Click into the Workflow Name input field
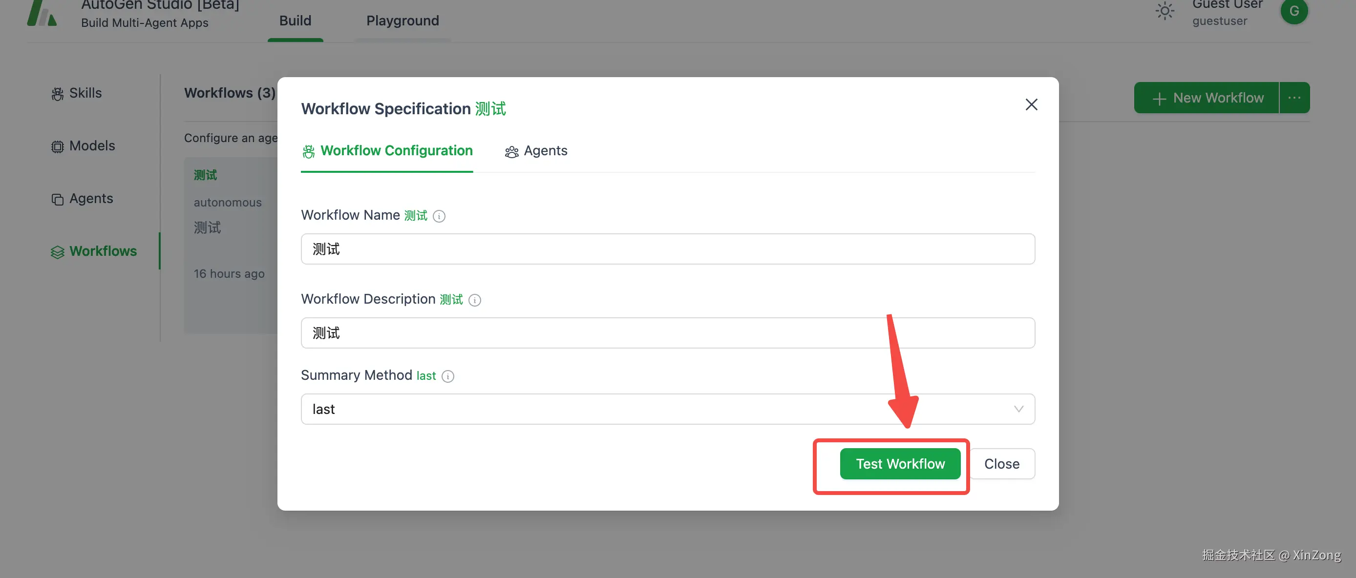Screen dimensions: 1356x578 (667, 249)
